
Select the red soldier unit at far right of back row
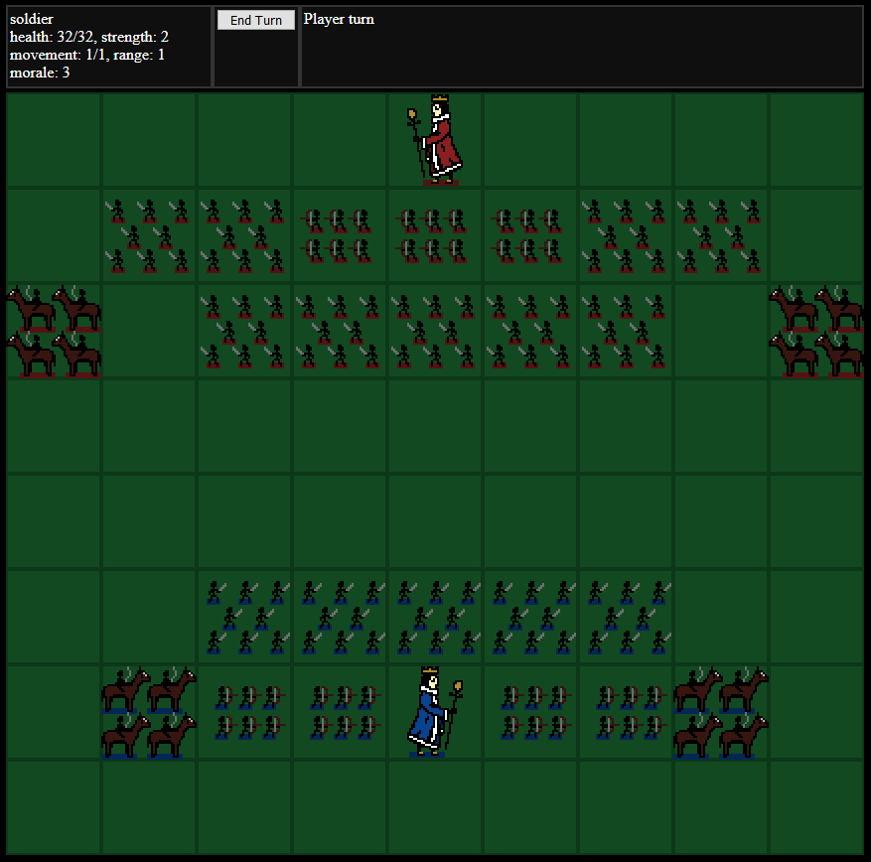click(x=721, y=235)
